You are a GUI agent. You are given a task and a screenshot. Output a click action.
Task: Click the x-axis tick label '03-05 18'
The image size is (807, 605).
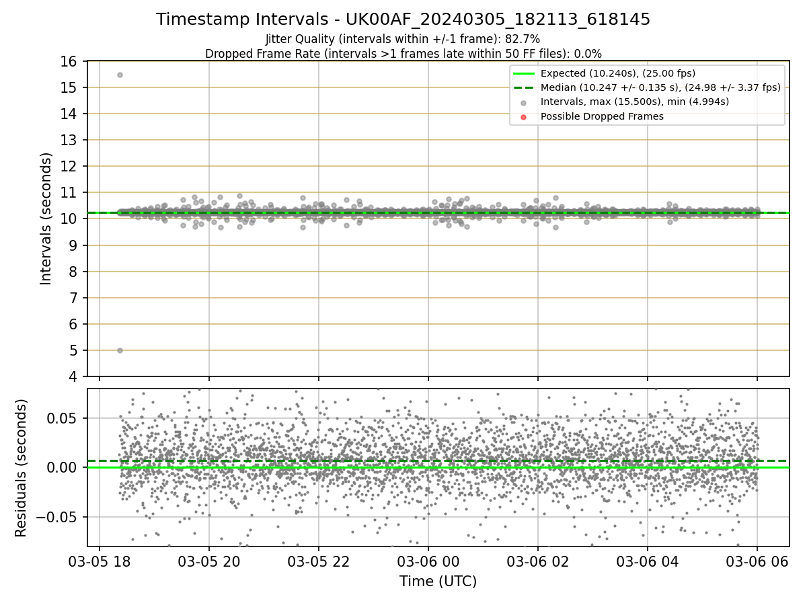click(100, 561)
